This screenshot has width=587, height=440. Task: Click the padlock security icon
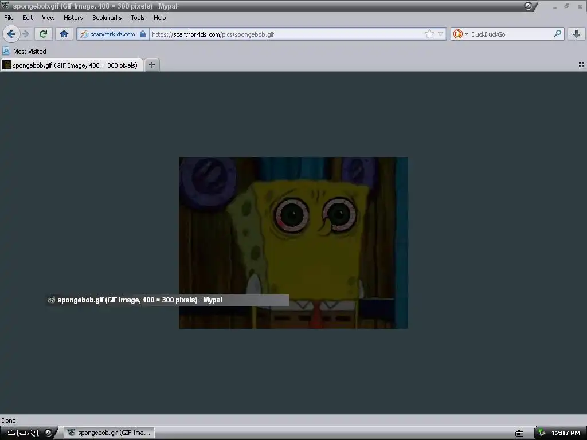pyautogui.click(x=143, y=34)
